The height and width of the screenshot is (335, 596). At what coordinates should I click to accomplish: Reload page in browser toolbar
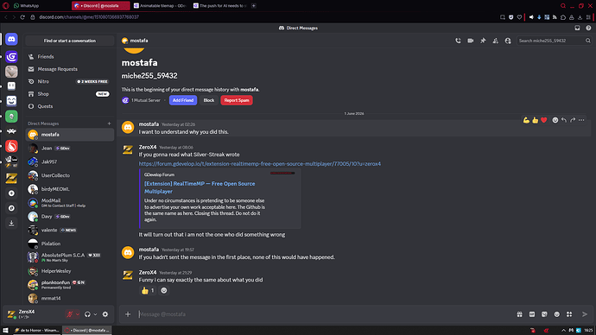tap(22, 17)
